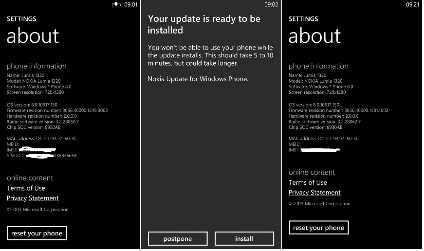Tap the 09:21 clock in status bar

412,5
